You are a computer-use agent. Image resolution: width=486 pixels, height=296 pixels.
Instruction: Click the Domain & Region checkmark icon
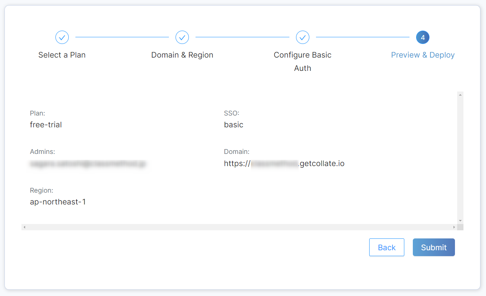pyautogui.click(x=182, y=37)
